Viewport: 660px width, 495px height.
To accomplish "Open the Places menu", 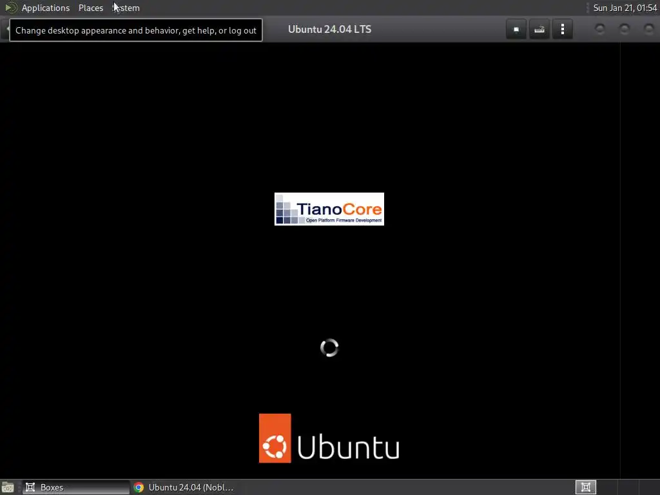I will point(90,8).
